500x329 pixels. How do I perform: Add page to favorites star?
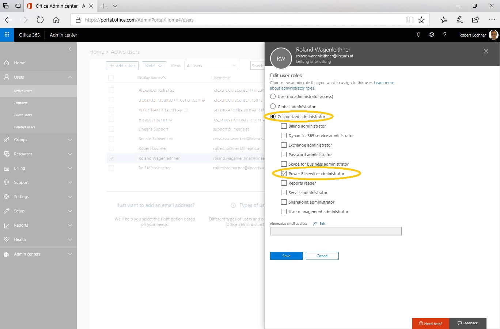(421, 20)
